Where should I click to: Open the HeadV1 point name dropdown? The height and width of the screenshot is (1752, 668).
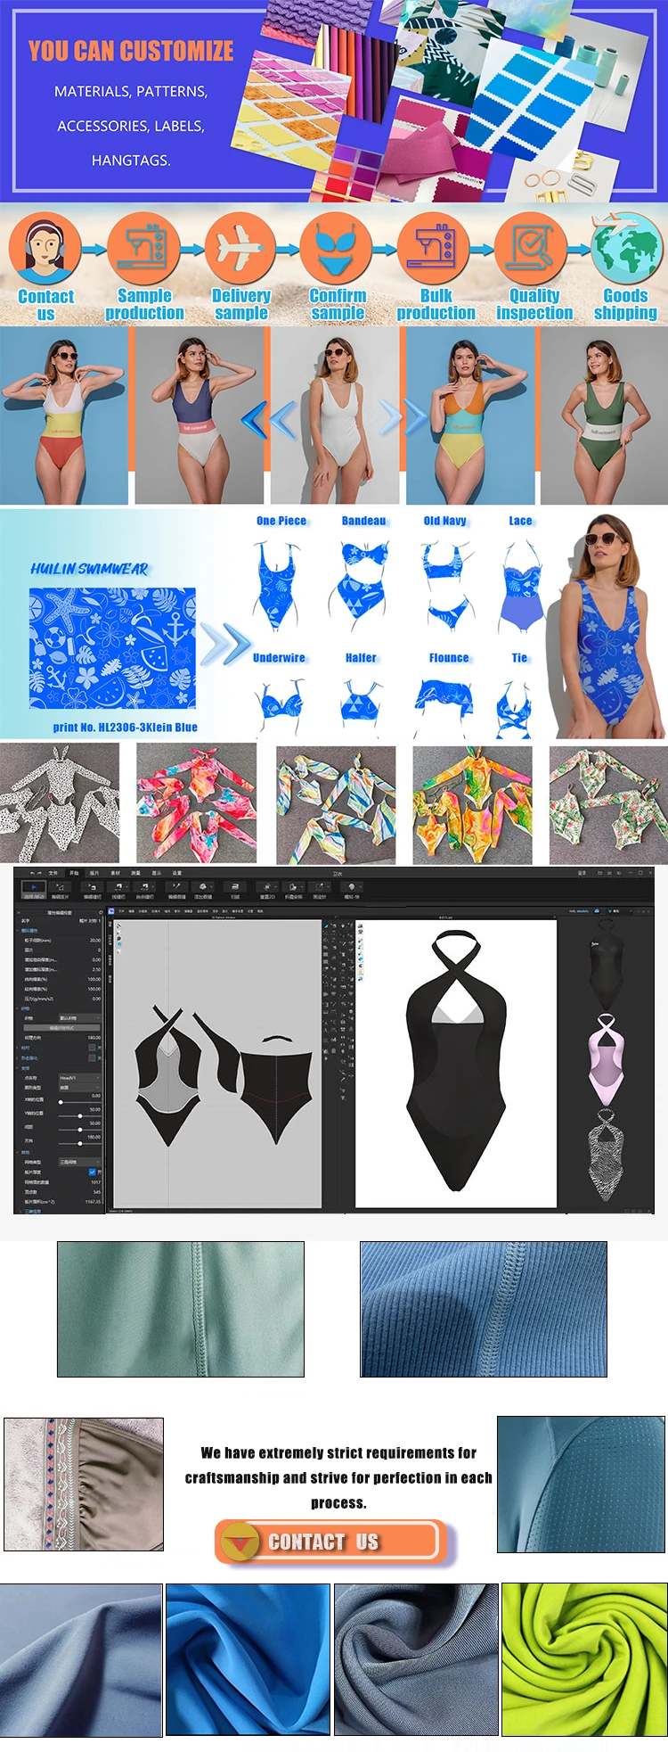point(79,1078)
